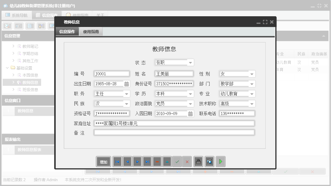Delete record with red minus icon

tap(157, 162)
